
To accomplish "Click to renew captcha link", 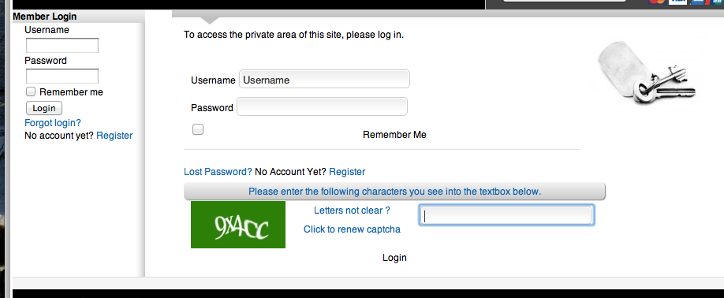I will point(352,229).
